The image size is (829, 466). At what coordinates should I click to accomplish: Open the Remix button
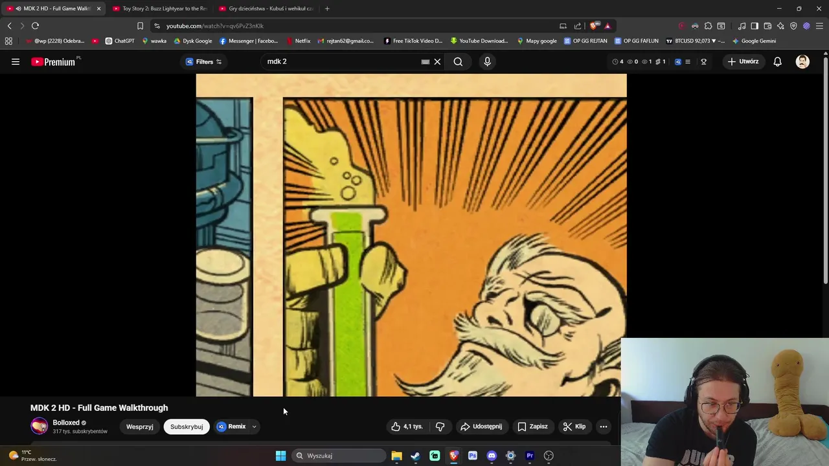(232, 427)
